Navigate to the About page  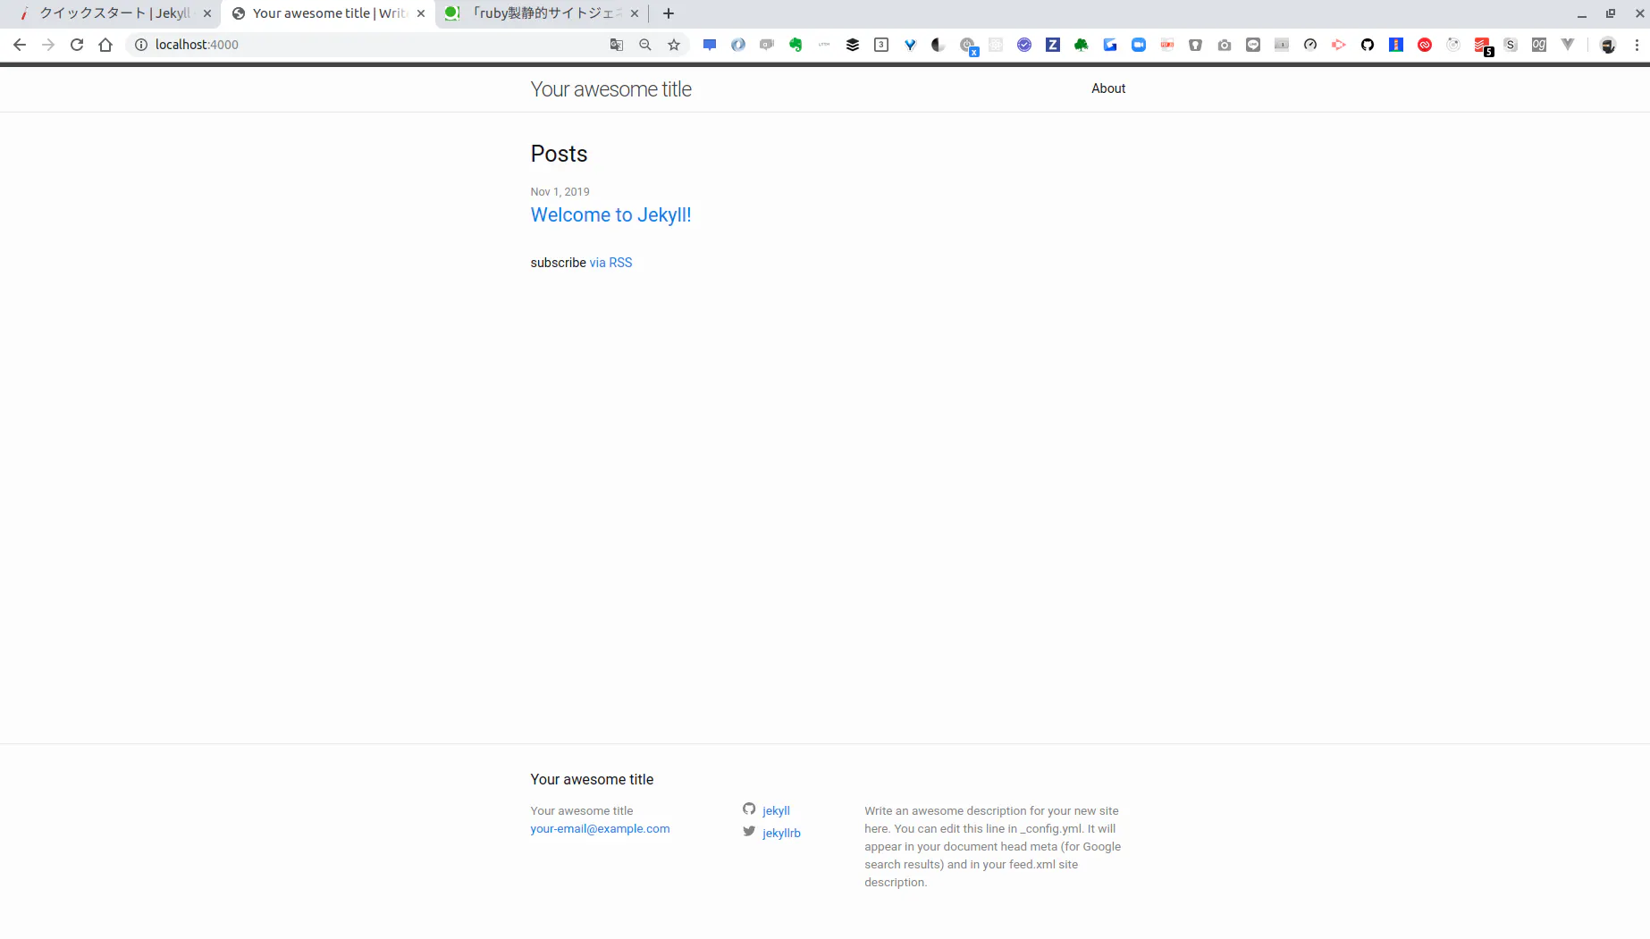[x=1108, y=88]
